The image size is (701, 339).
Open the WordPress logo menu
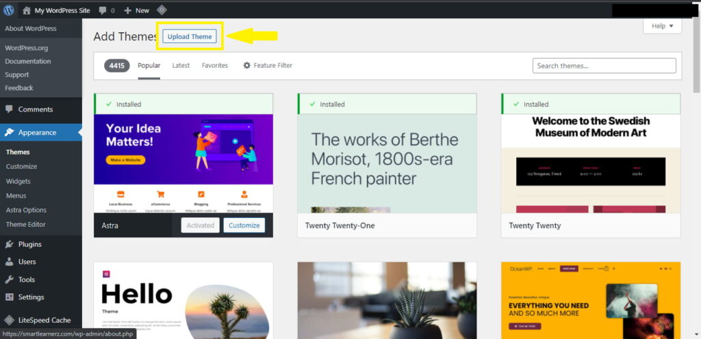click(8, 10)
